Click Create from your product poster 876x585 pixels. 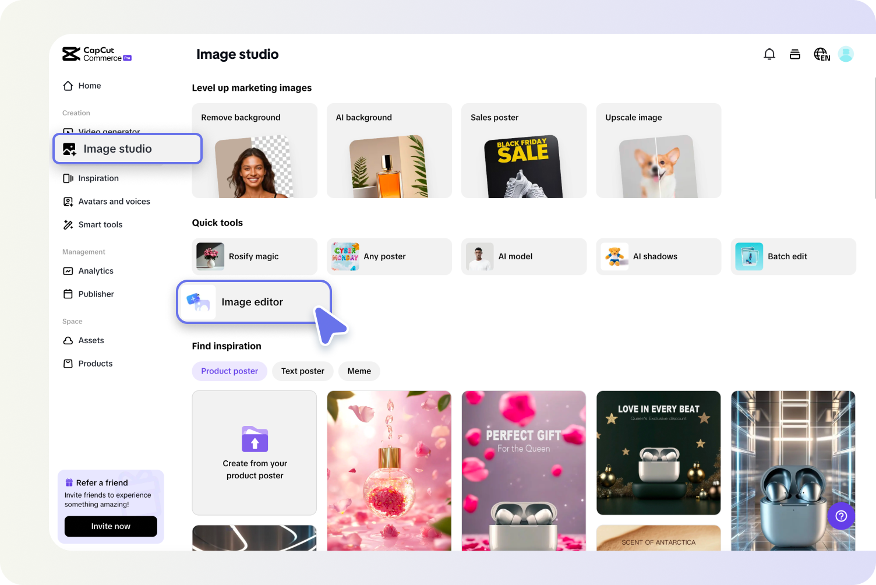click(x=255, y=453)
